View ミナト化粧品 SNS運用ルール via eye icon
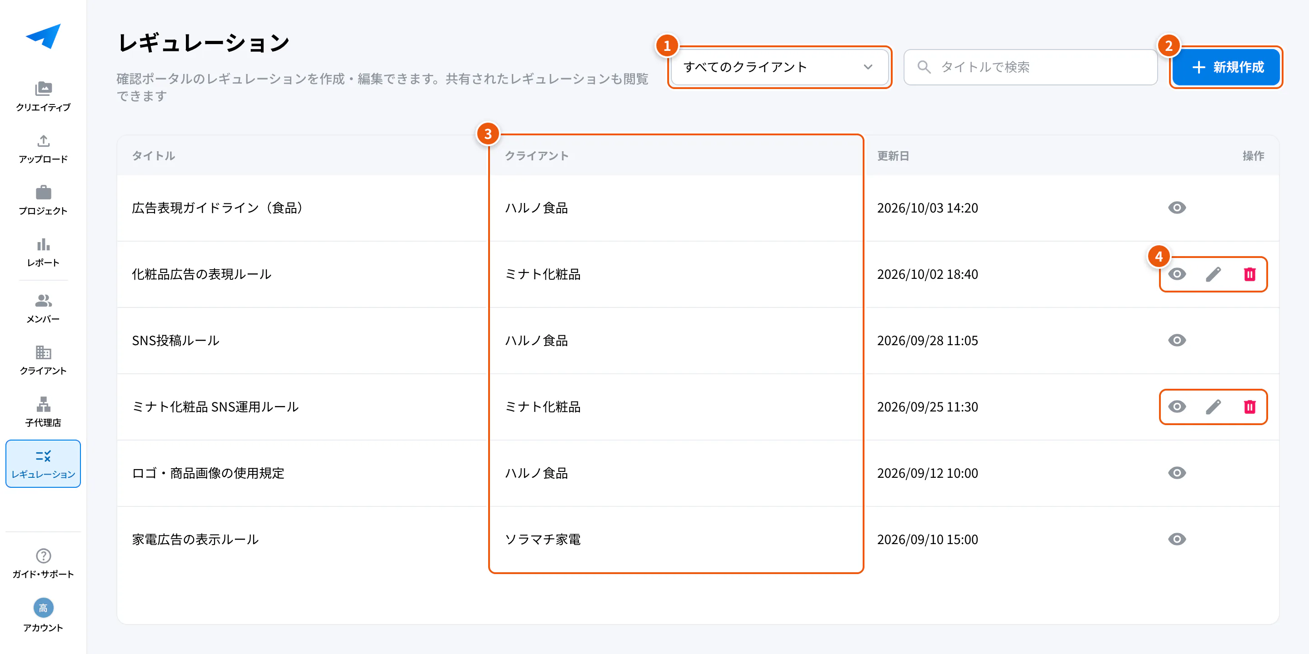This screenshot has width=1309, height=654. 1177,407
